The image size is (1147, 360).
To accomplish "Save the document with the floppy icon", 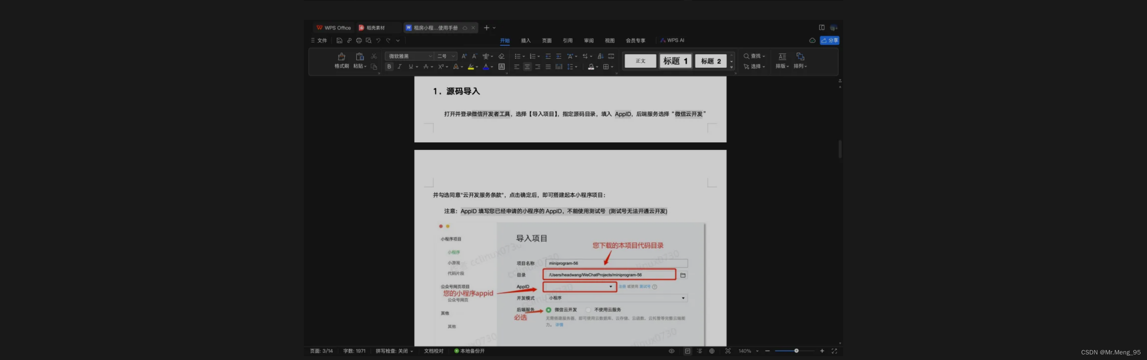I will coord(339,41).
